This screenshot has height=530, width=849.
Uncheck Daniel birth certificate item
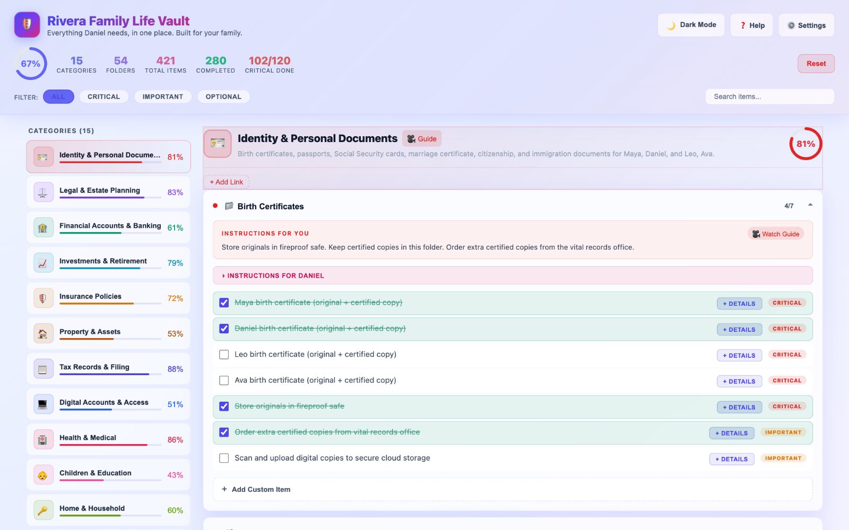point(224,329)
